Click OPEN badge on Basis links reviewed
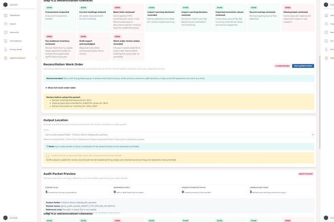The height and width of the screenshot is (222, 334). pos(117,7)
